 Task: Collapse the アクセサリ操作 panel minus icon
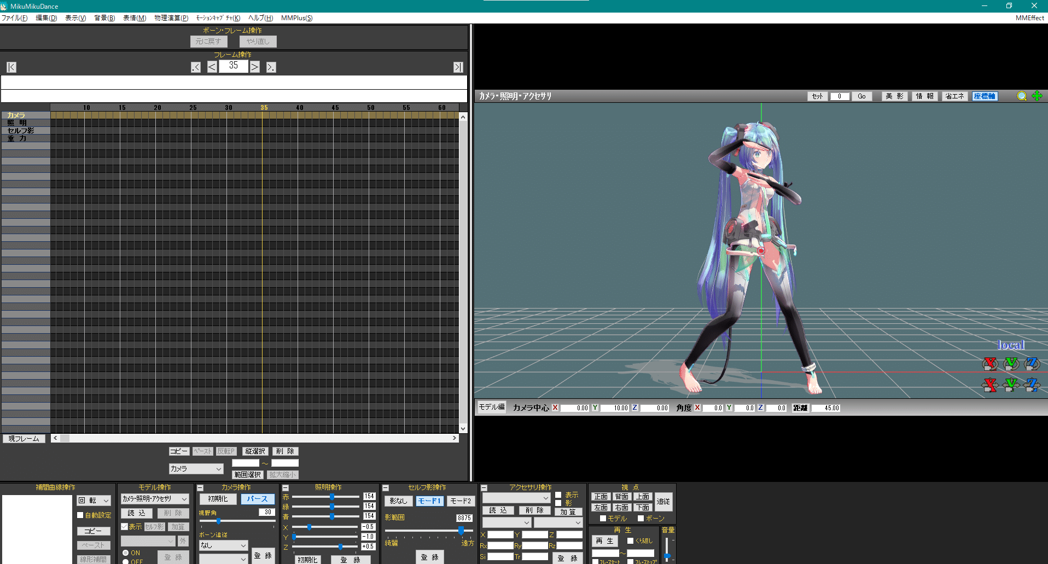[x=484, y=488]
